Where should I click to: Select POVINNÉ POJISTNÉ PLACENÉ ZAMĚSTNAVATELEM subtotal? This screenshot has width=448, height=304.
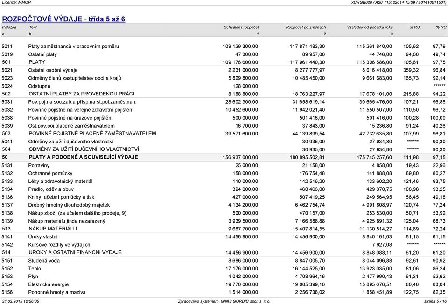(92, 133)
